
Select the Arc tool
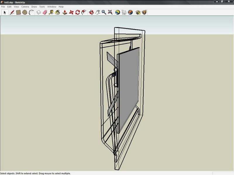[31, 12]
